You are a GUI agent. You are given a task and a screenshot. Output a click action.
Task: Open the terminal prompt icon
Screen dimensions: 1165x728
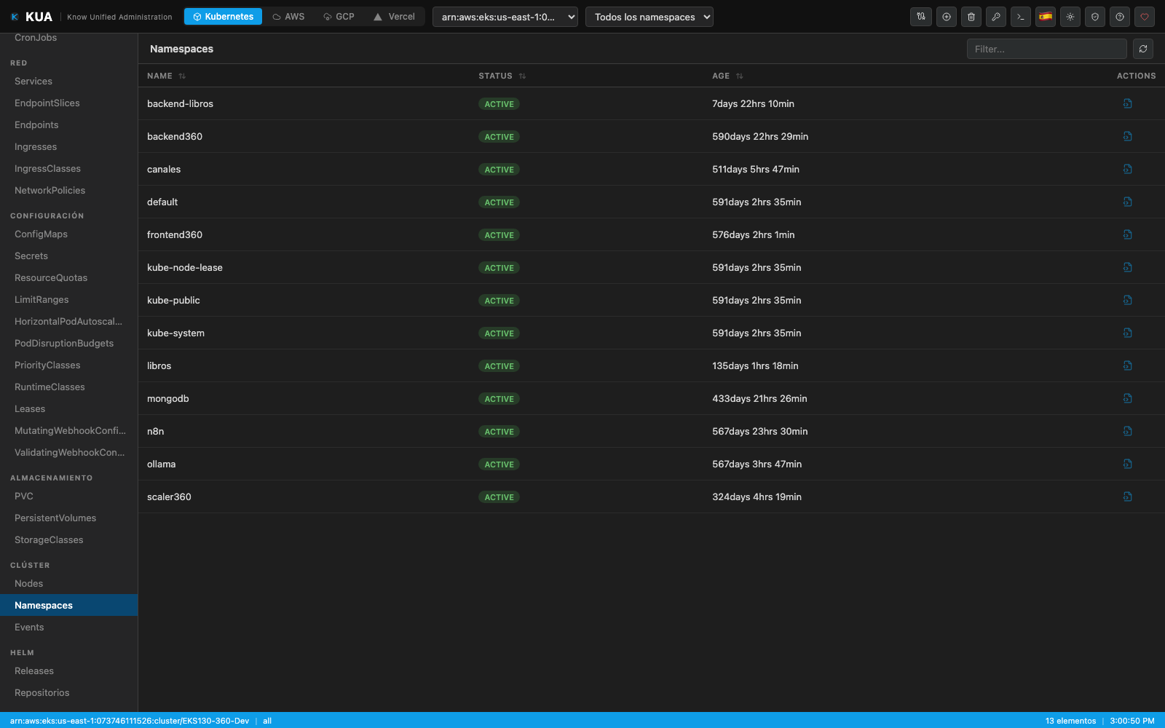tap(1021, 17)
